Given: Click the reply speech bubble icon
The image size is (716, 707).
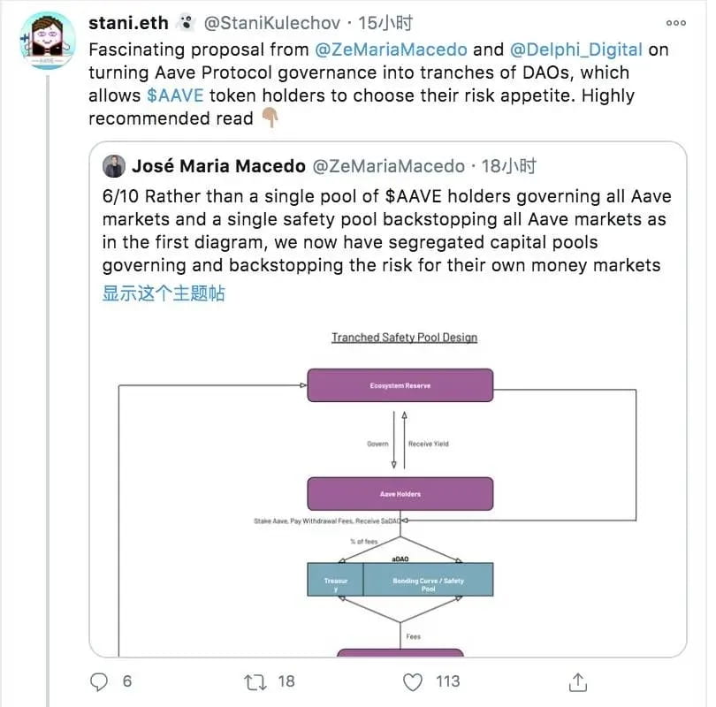Looking at the screenshot, I should click(100, 681).
